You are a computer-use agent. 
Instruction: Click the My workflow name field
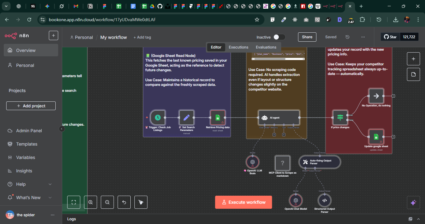114,37
